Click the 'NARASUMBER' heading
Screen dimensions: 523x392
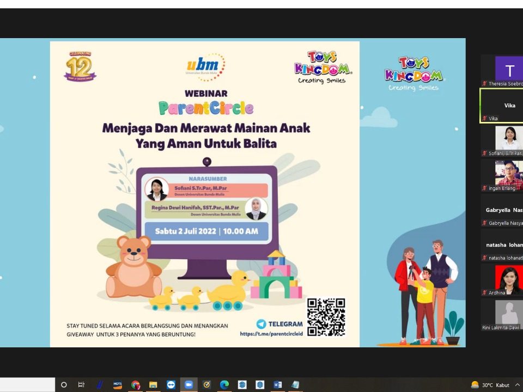[208, 179]
